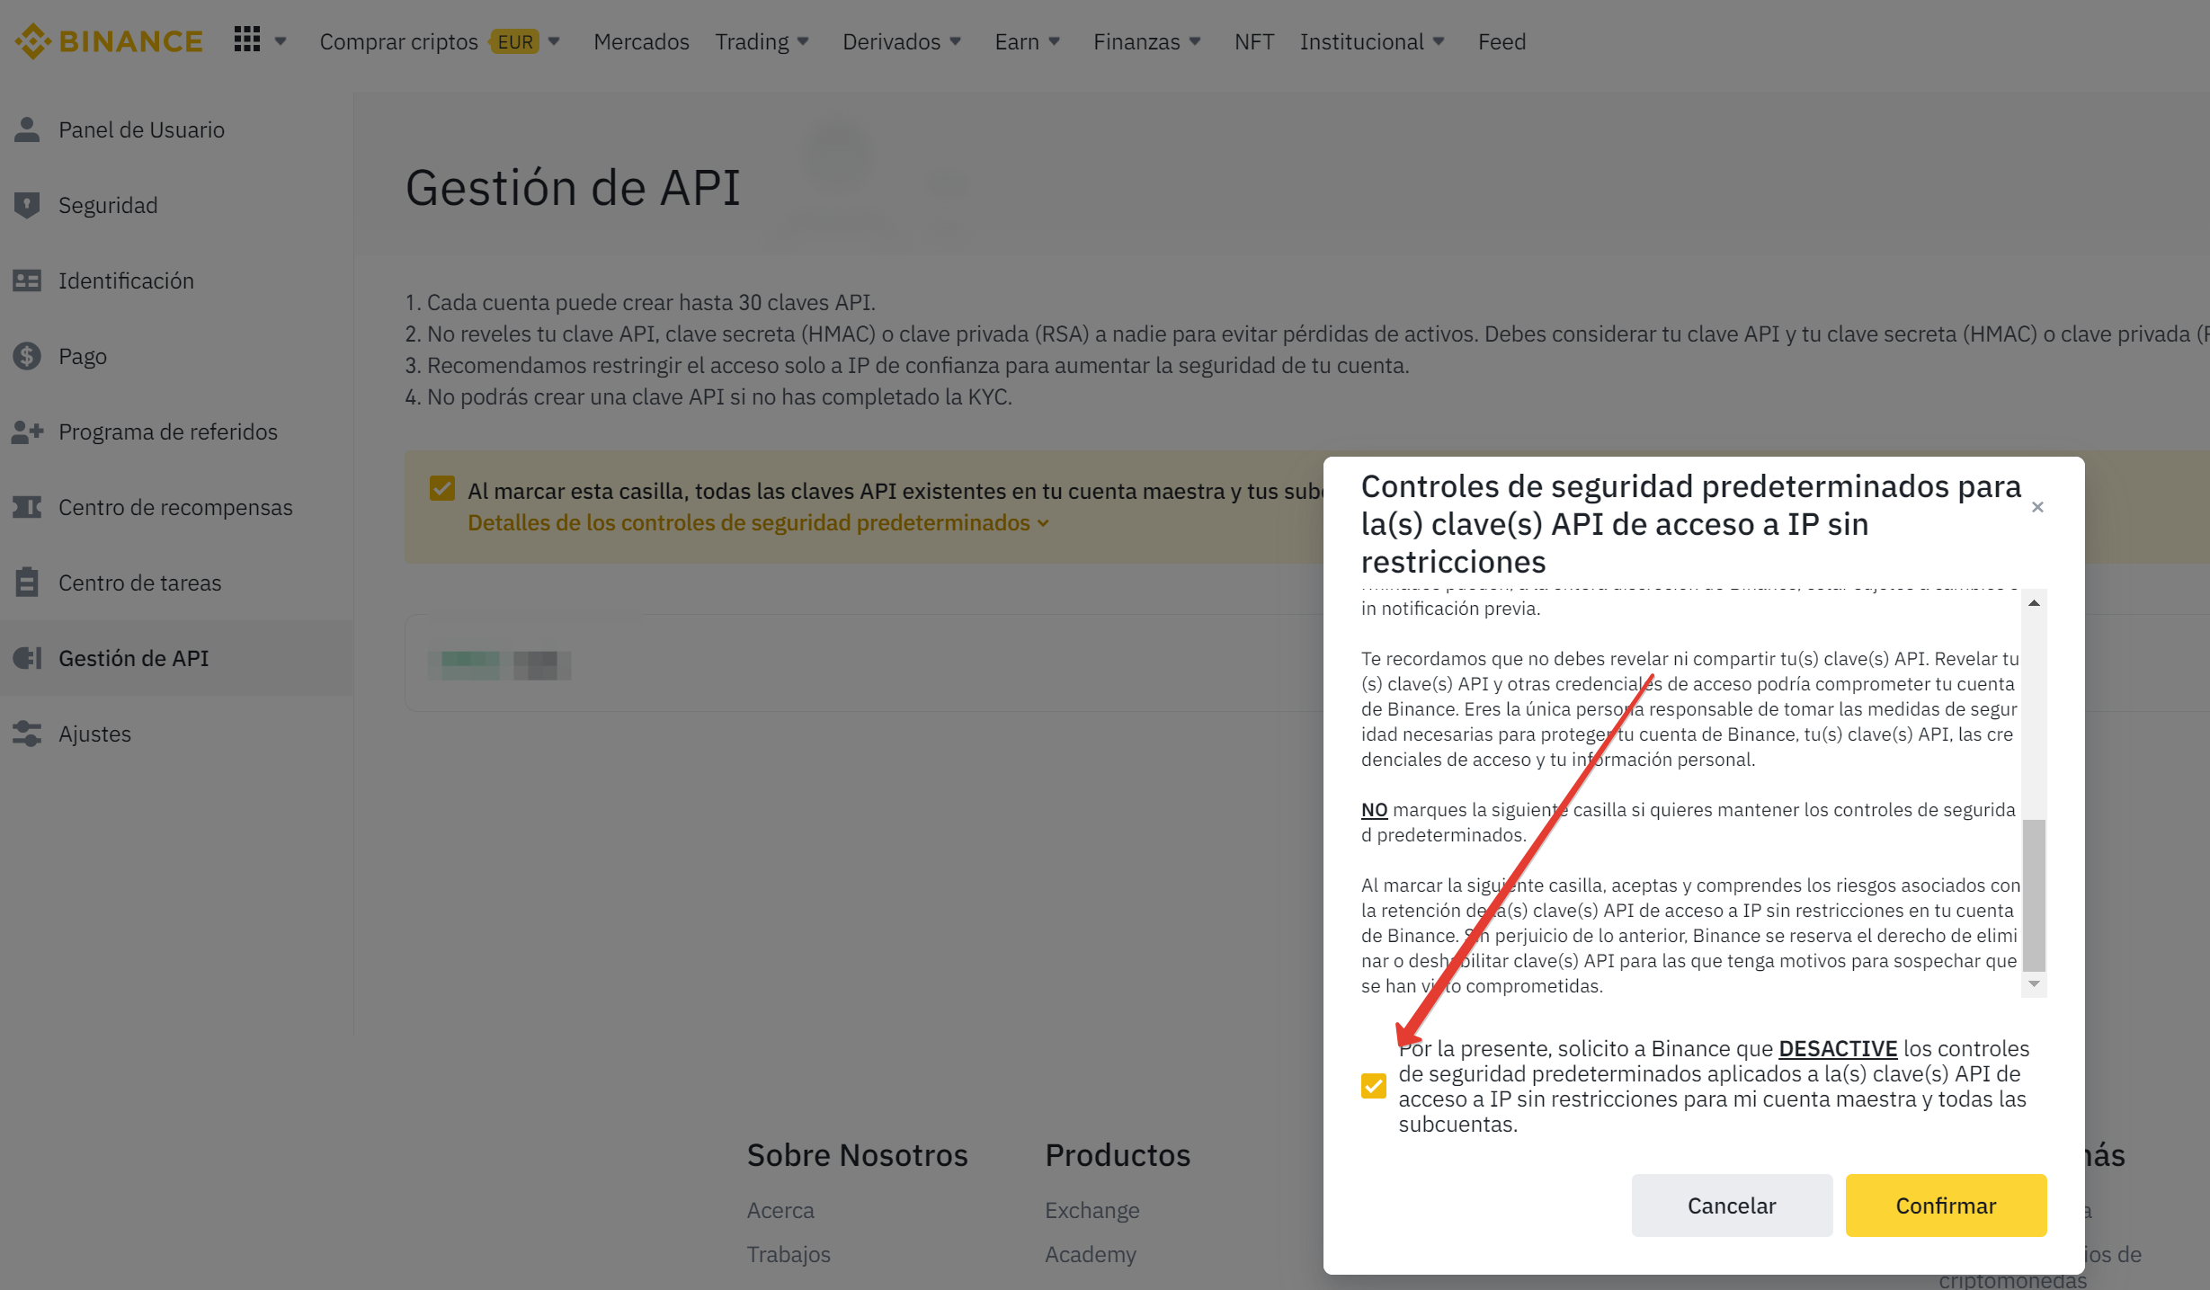Image resolution: width=2210 pixels, height=1290 pixels.
Task: Click the Binance logo
Action: click(110, 41)
